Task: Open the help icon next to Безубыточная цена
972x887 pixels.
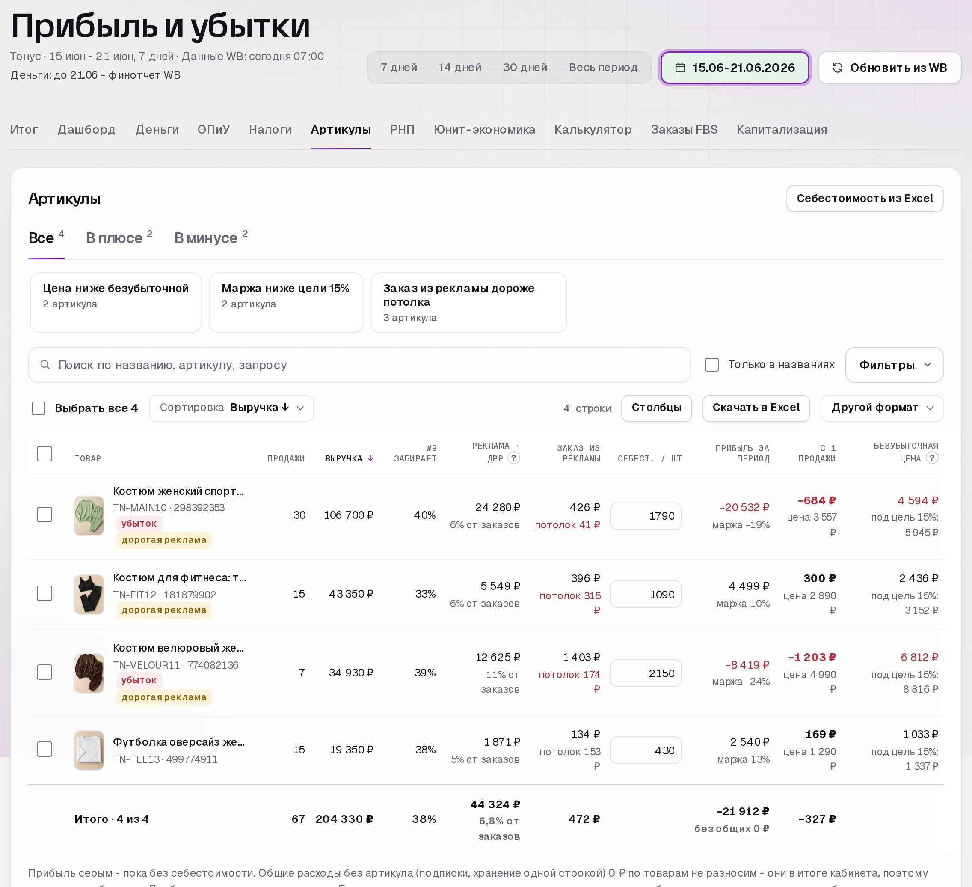Action: (932, 458)
